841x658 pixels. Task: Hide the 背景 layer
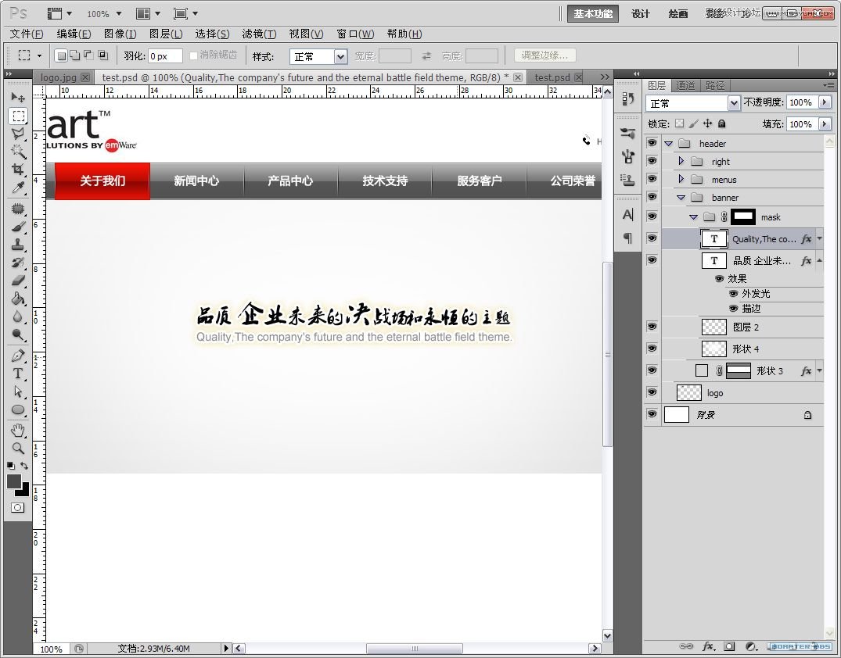(652, 414)
